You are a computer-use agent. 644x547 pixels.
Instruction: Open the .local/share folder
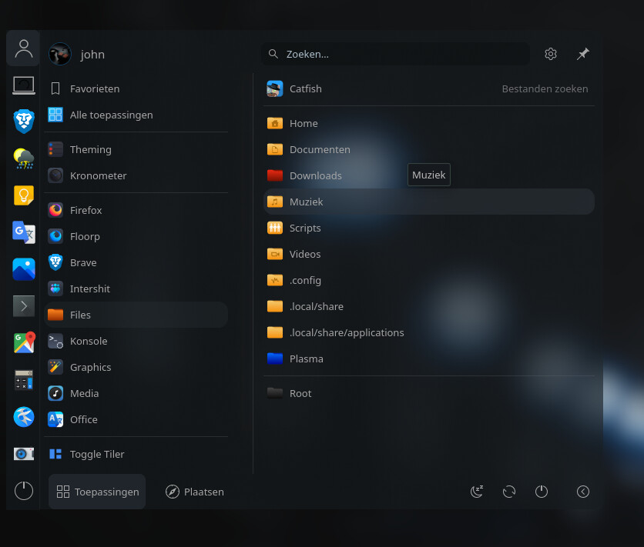tap(429, 306)
